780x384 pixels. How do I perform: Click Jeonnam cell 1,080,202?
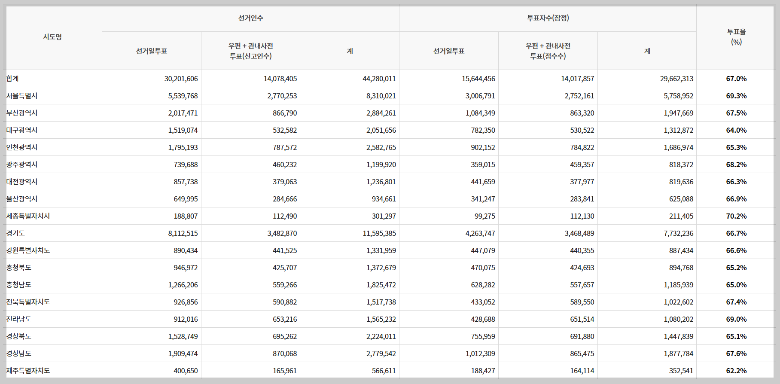pos(678,319)
